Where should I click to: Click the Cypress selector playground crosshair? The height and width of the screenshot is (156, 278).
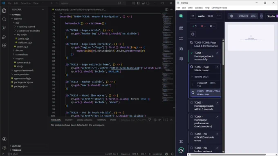tap(262, 16)
